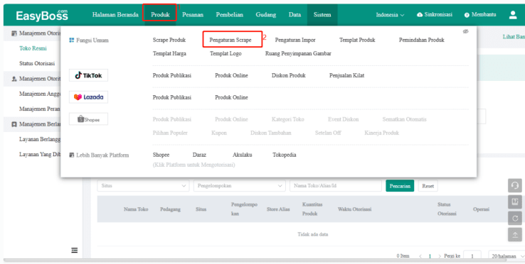The image size is (525, 264).
Task: Open the user profile icon
Action: point(513,15)
